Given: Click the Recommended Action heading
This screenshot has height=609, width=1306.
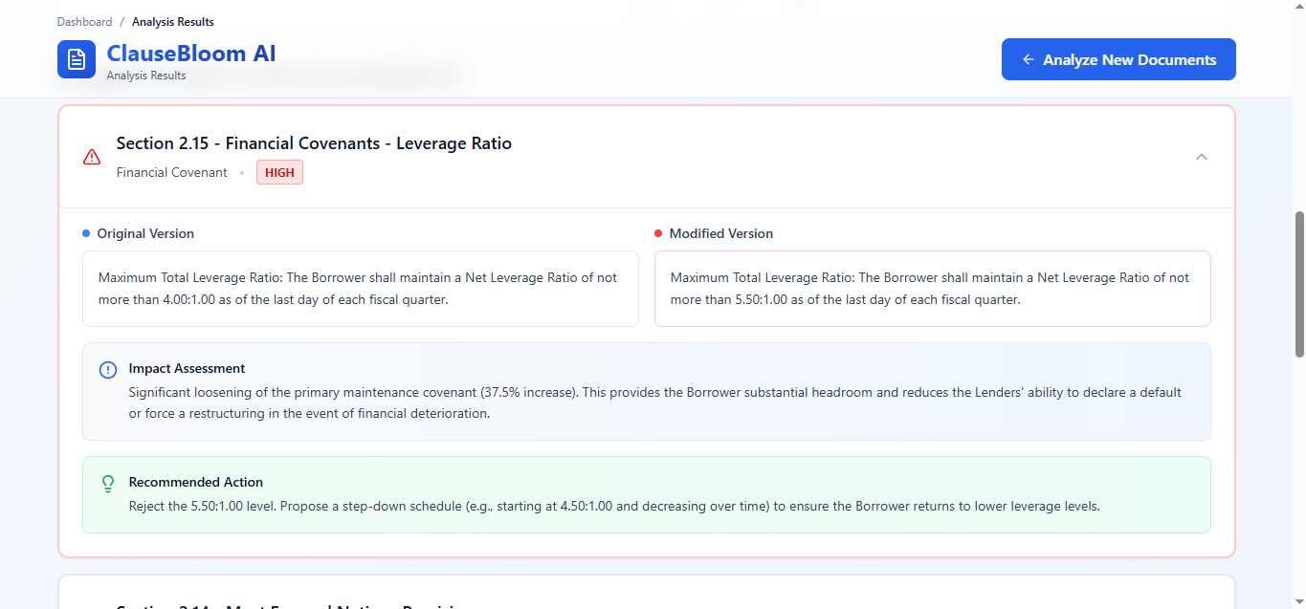Looking at the screenshot, I should (x=196, y=482).
